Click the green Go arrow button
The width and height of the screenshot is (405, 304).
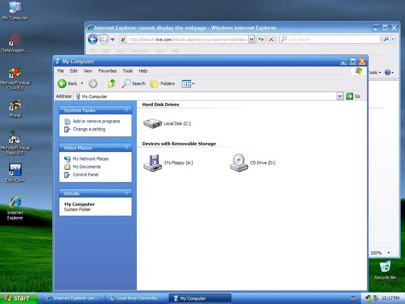pyautogui.click(x=350, y=96)
